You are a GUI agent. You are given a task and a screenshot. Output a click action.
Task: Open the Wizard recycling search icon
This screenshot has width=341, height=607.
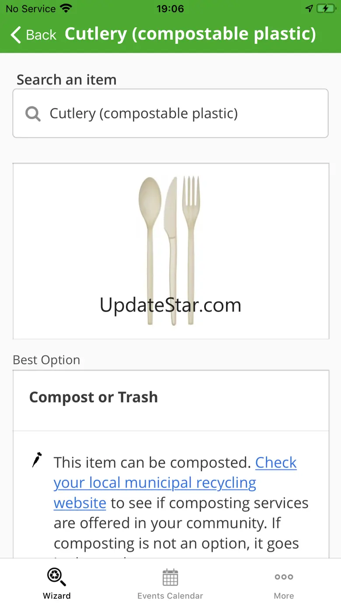coord(56,577)
